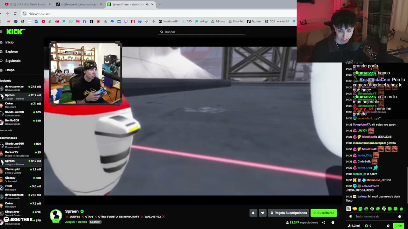408x229 pixels.
Task: Open 12amcupid channel in recommended list
Action: 21,171
